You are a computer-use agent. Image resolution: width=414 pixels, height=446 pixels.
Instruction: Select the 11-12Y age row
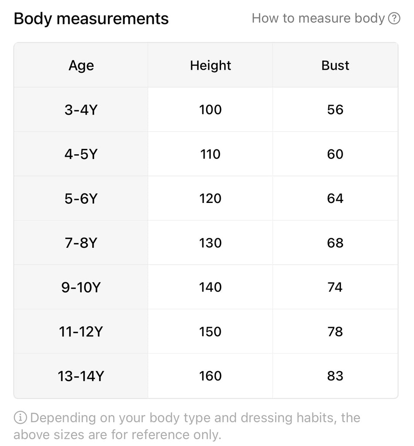pos(81,332)
